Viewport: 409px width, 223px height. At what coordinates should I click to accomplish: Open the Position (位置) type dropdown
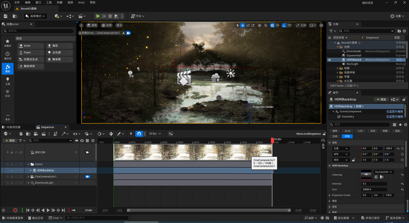(x=341, y=148)
